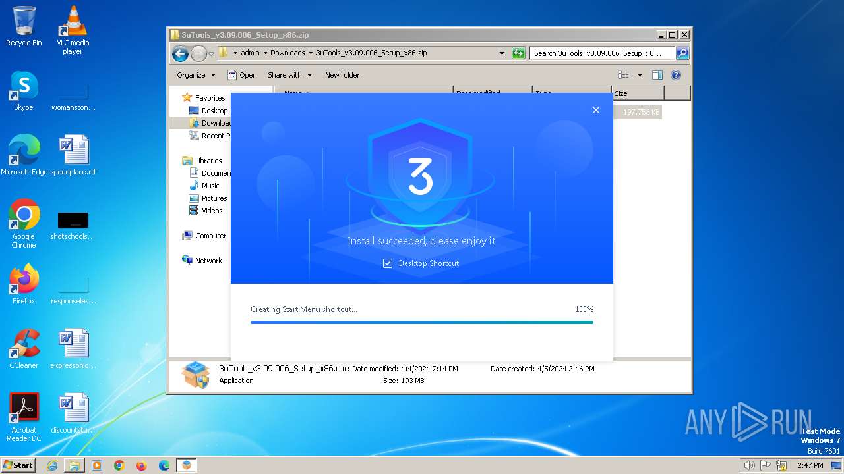Open the Share with menu
Image resolution: width=844 pixels, height=474 pixels.
click(x=289, y=75)
